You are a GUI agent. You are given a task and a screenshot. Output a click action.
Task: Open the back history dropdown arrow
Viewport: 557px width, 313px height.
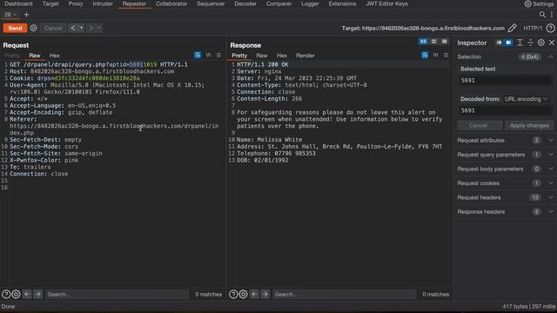(x=81, y=28)
